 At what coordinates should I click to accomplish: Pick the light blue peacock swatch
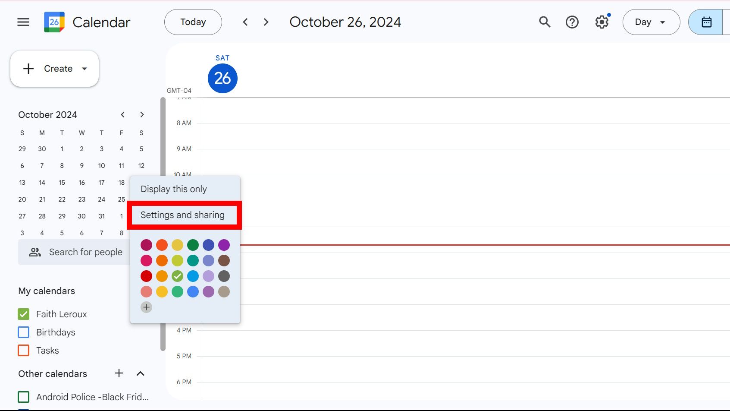click(193, 276)
